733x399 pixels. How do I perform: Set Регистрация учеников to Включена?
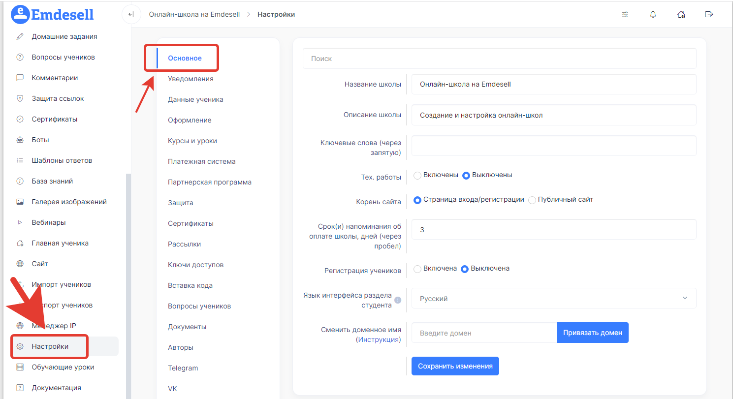(417, 269)
